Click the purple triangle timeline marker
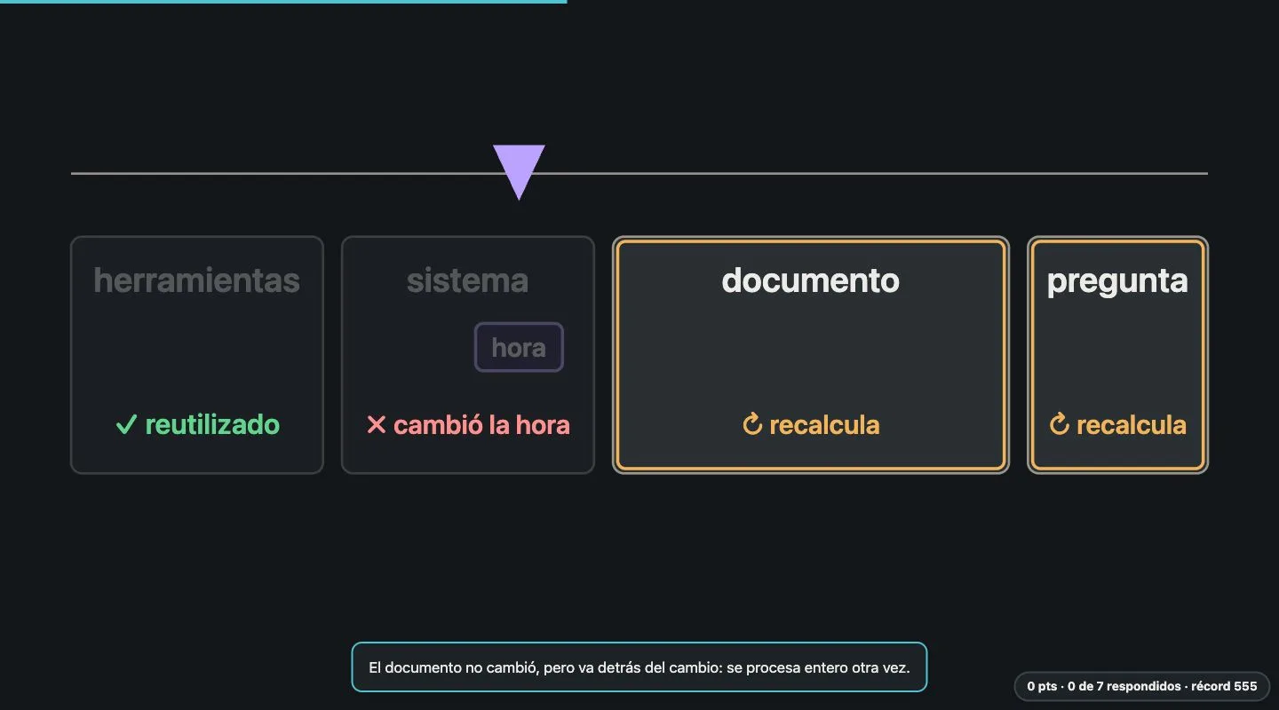The width and height of the screenshot is (1279, 710). pyautogui.click(x=519, y=171)
